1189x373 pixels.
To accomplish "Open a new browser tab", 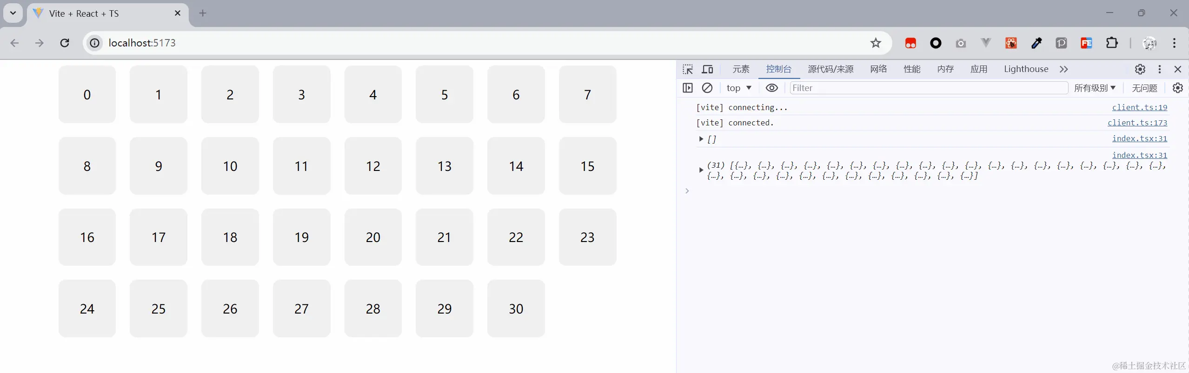I will (x=202, y=13).
